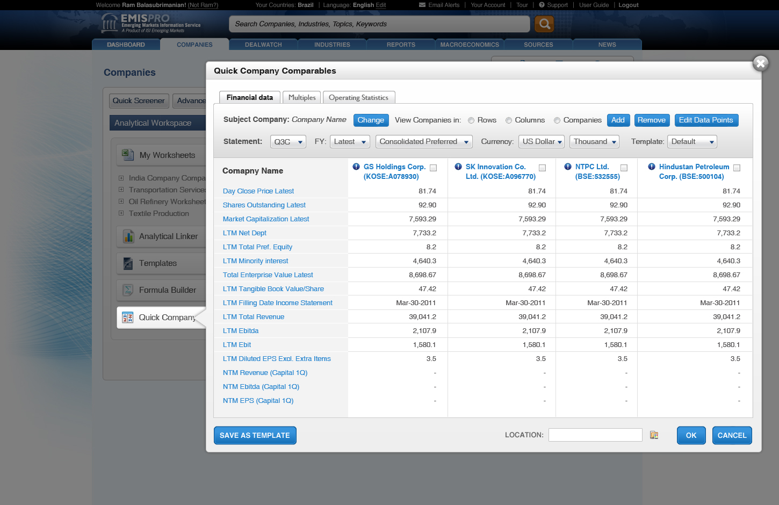The width and height of the screenshot is (779, 505).
Task: Open Market Capitalization Latest link
Action: 266,219
